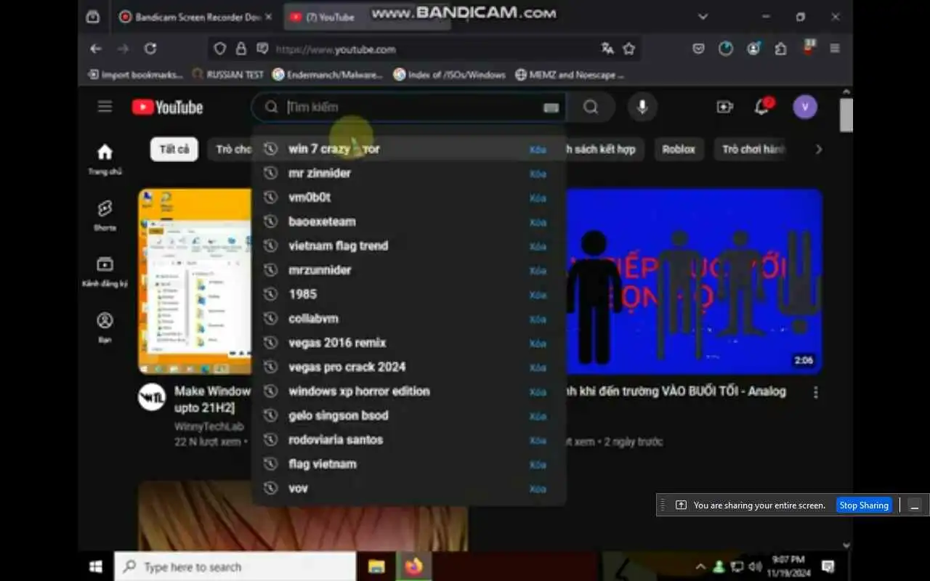Open the Bạn (You) sidebar item
The height and width of the screenshot is (581, 930).
[x=105, y=328]
